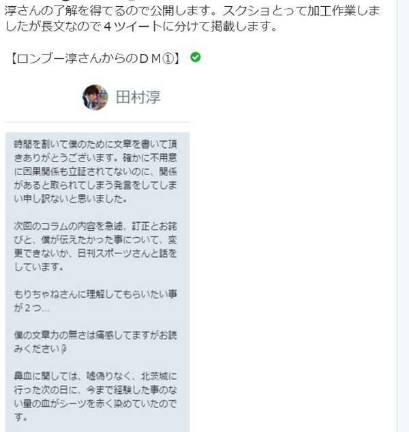409x432 pixels.
Task: Click the 田村淳 display name
Action: pyautogui.click(x=138, y=97)
